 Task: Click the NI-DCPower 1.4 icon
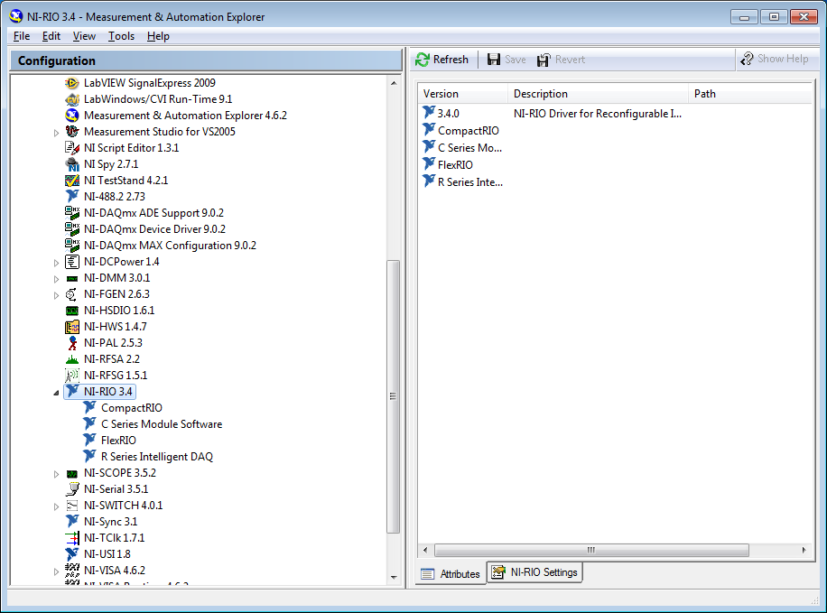(71, 262)
